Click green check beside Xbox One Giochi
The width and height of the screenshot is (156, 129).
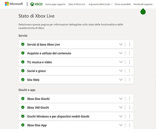click(x=23, y=99)
